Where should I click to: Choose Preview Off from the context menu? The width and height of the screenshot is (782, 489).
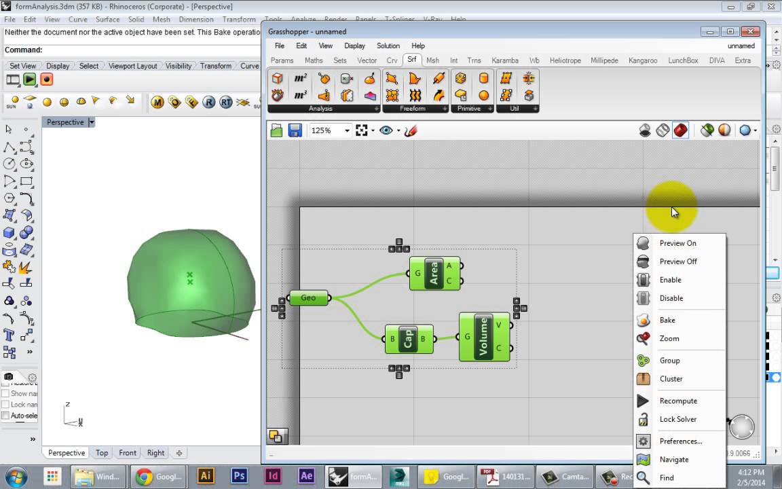679,261
